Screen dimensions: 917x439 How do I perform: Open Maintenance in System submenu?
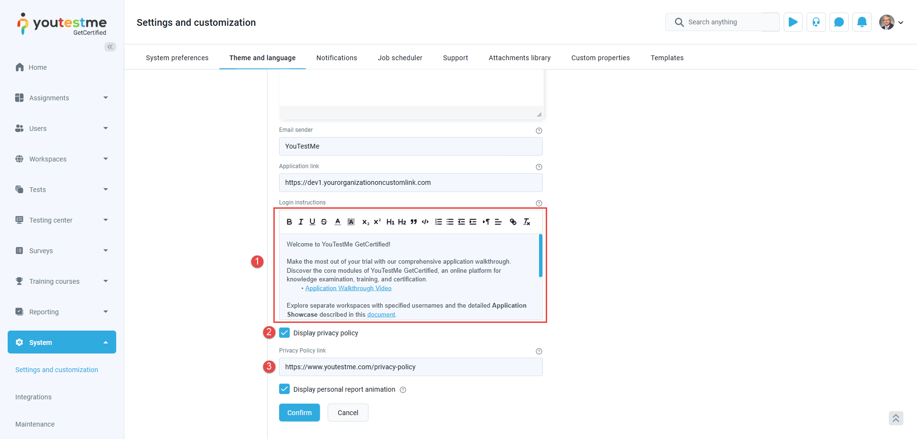click(x=35, y=424)
